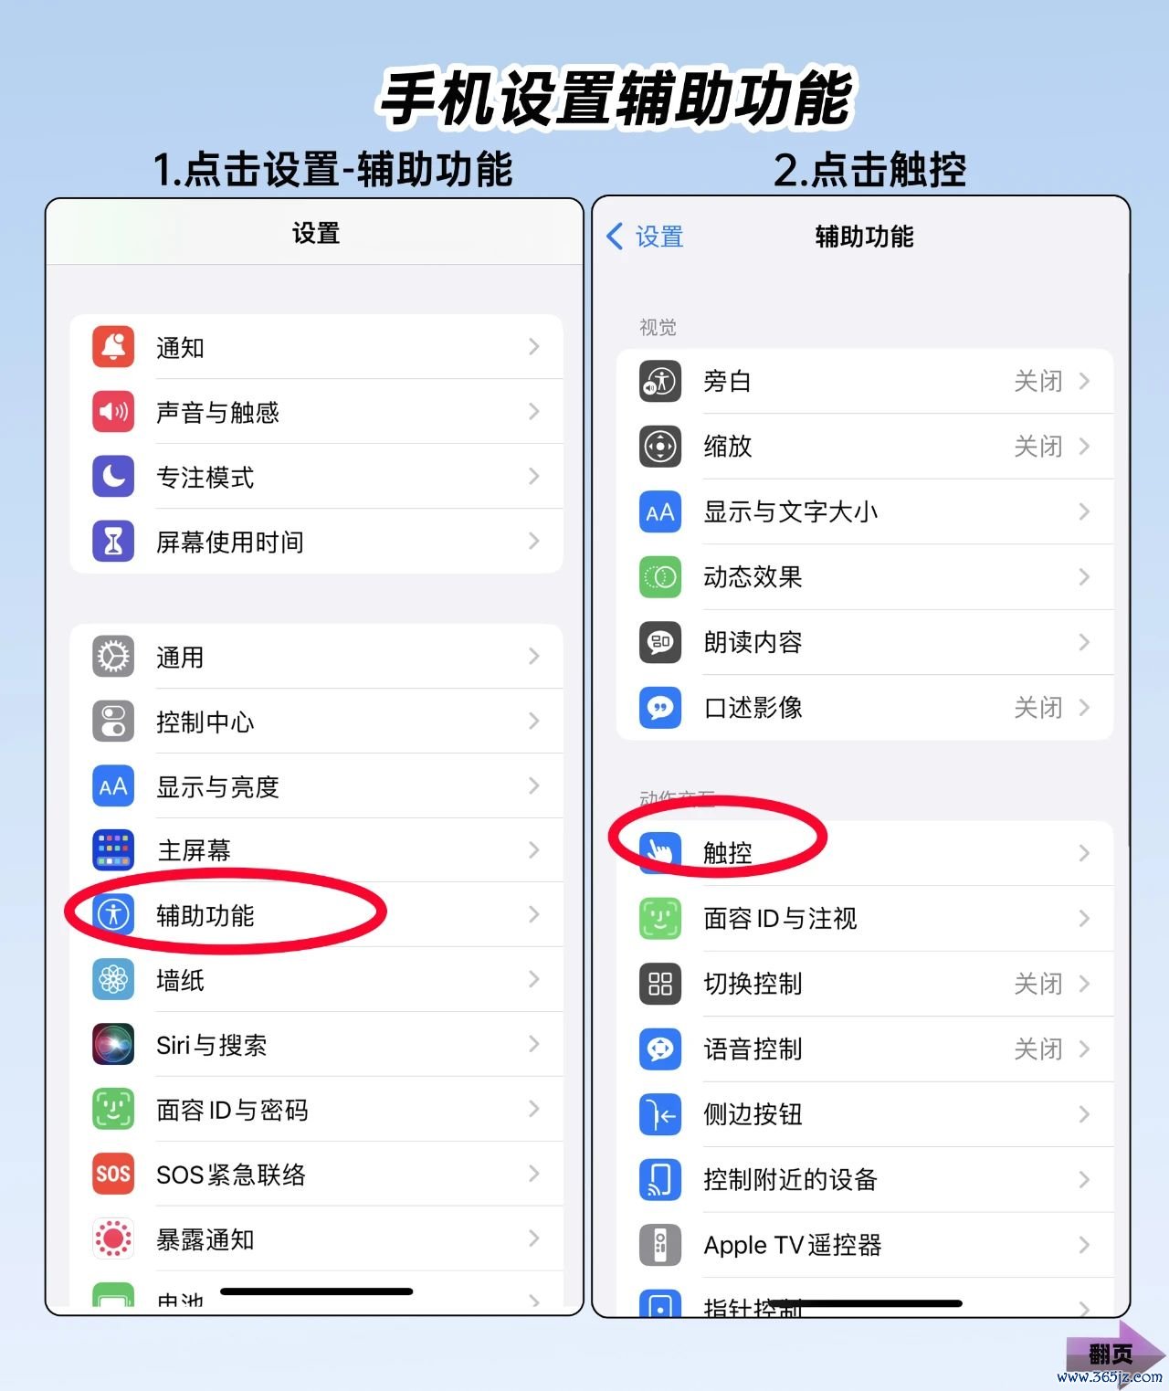This screenshot has width=1169, height=1391.
Task: Select the 专注模式 moon icon
Action: tap(113, 477)
